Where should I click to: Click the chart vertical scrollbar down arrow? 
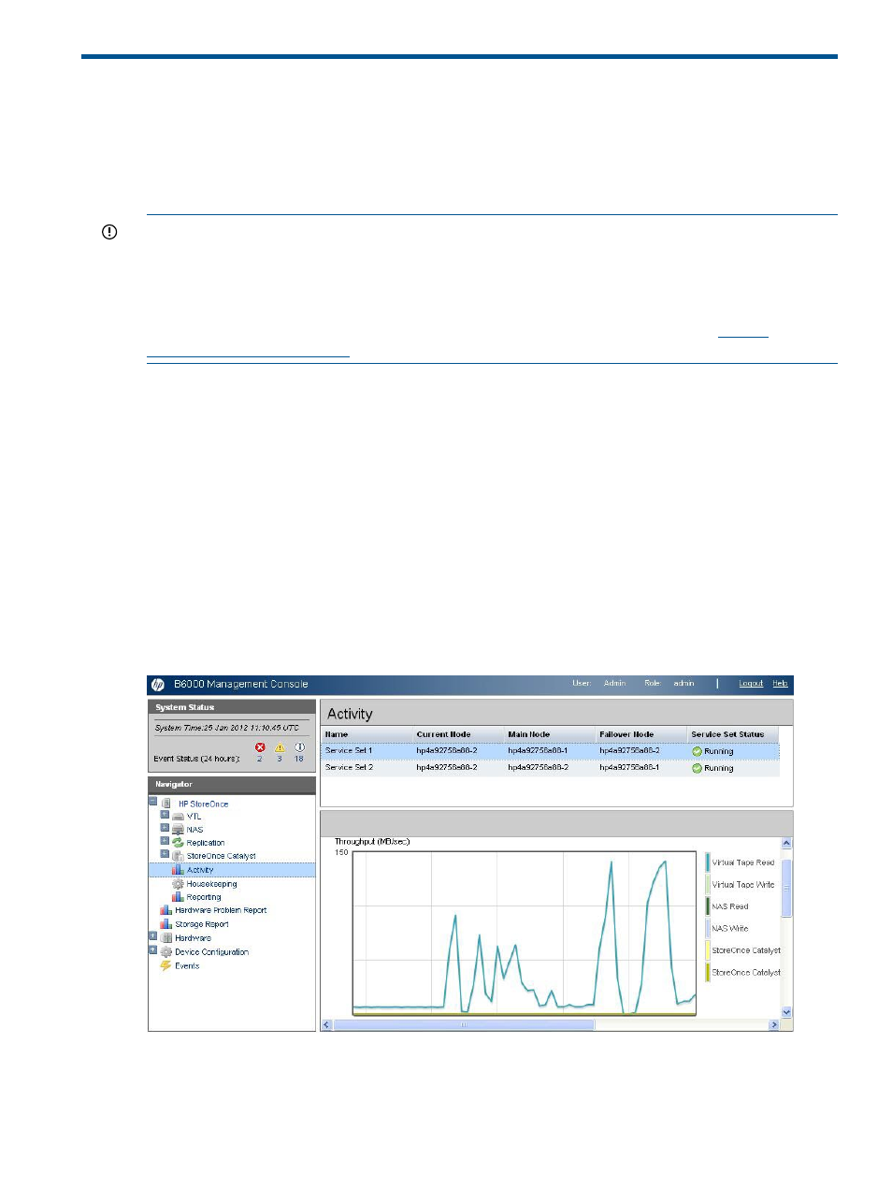[x=786, y=1012]
